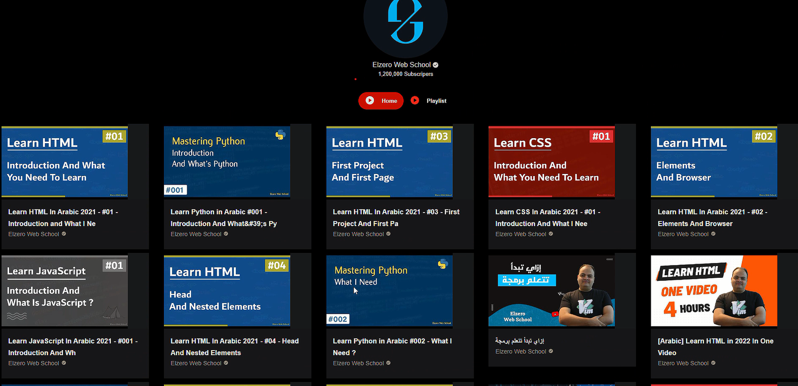This screenshot has height=386, width=798.
Task: Click title "Learn HTML In Arabic 2021 - #02"
Action: coord(712,218)
